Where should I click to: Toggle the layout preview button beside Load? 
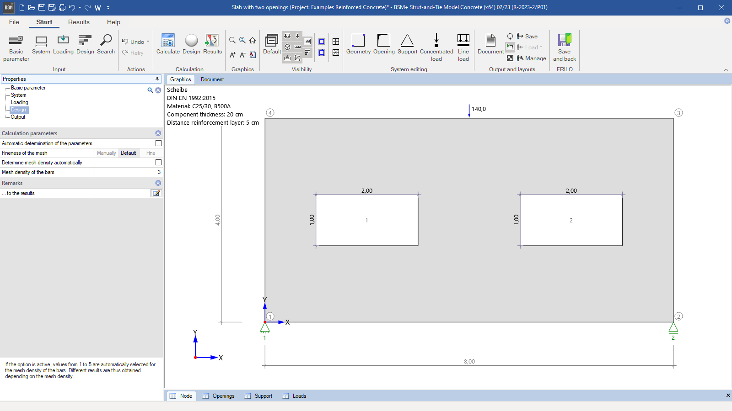pyautogui.click(x=510, y=47)
